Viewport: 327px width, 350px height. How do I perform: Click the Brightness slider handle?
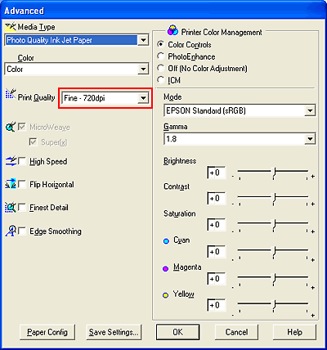pos(274,173)
